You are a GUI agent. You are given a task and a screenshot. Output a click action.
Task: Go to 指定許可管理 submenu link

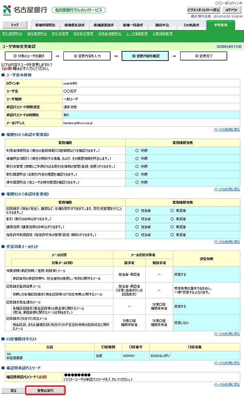click(83, 34)
